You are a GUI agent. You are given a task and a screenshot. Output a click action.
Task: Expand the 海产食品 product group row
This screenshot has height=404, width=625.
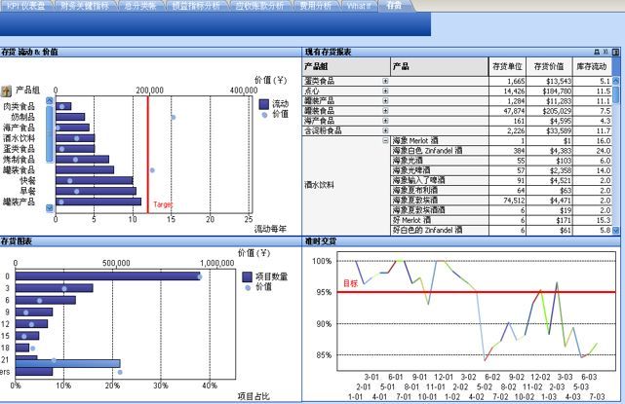[385, 121]
